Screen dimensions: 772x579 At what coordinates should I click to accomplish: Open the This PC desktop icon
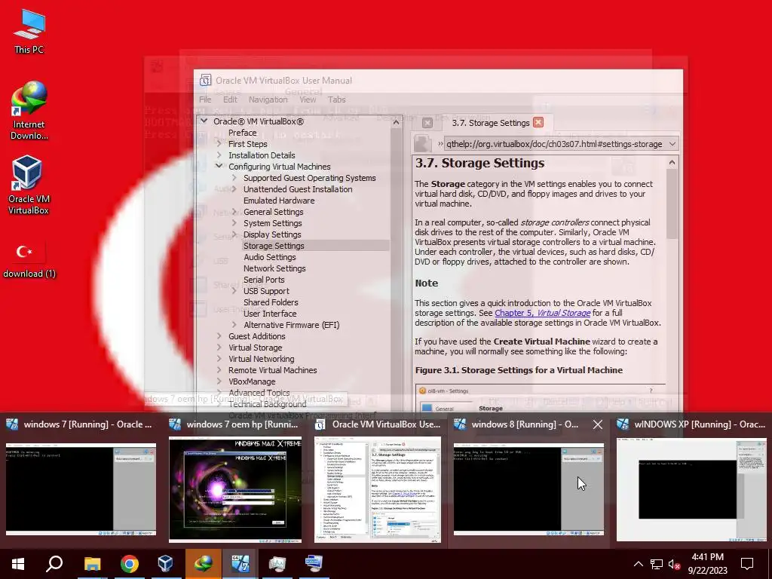point(29,31)
